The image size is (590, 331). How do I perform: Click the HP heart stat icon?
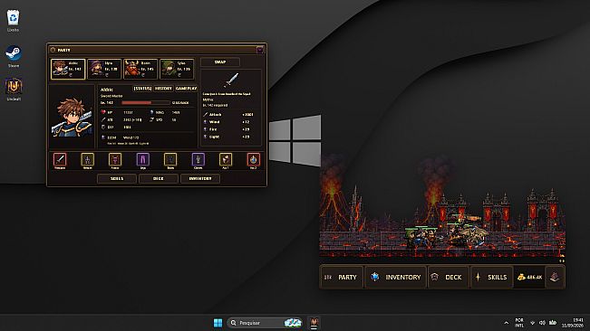click(103, 112)
